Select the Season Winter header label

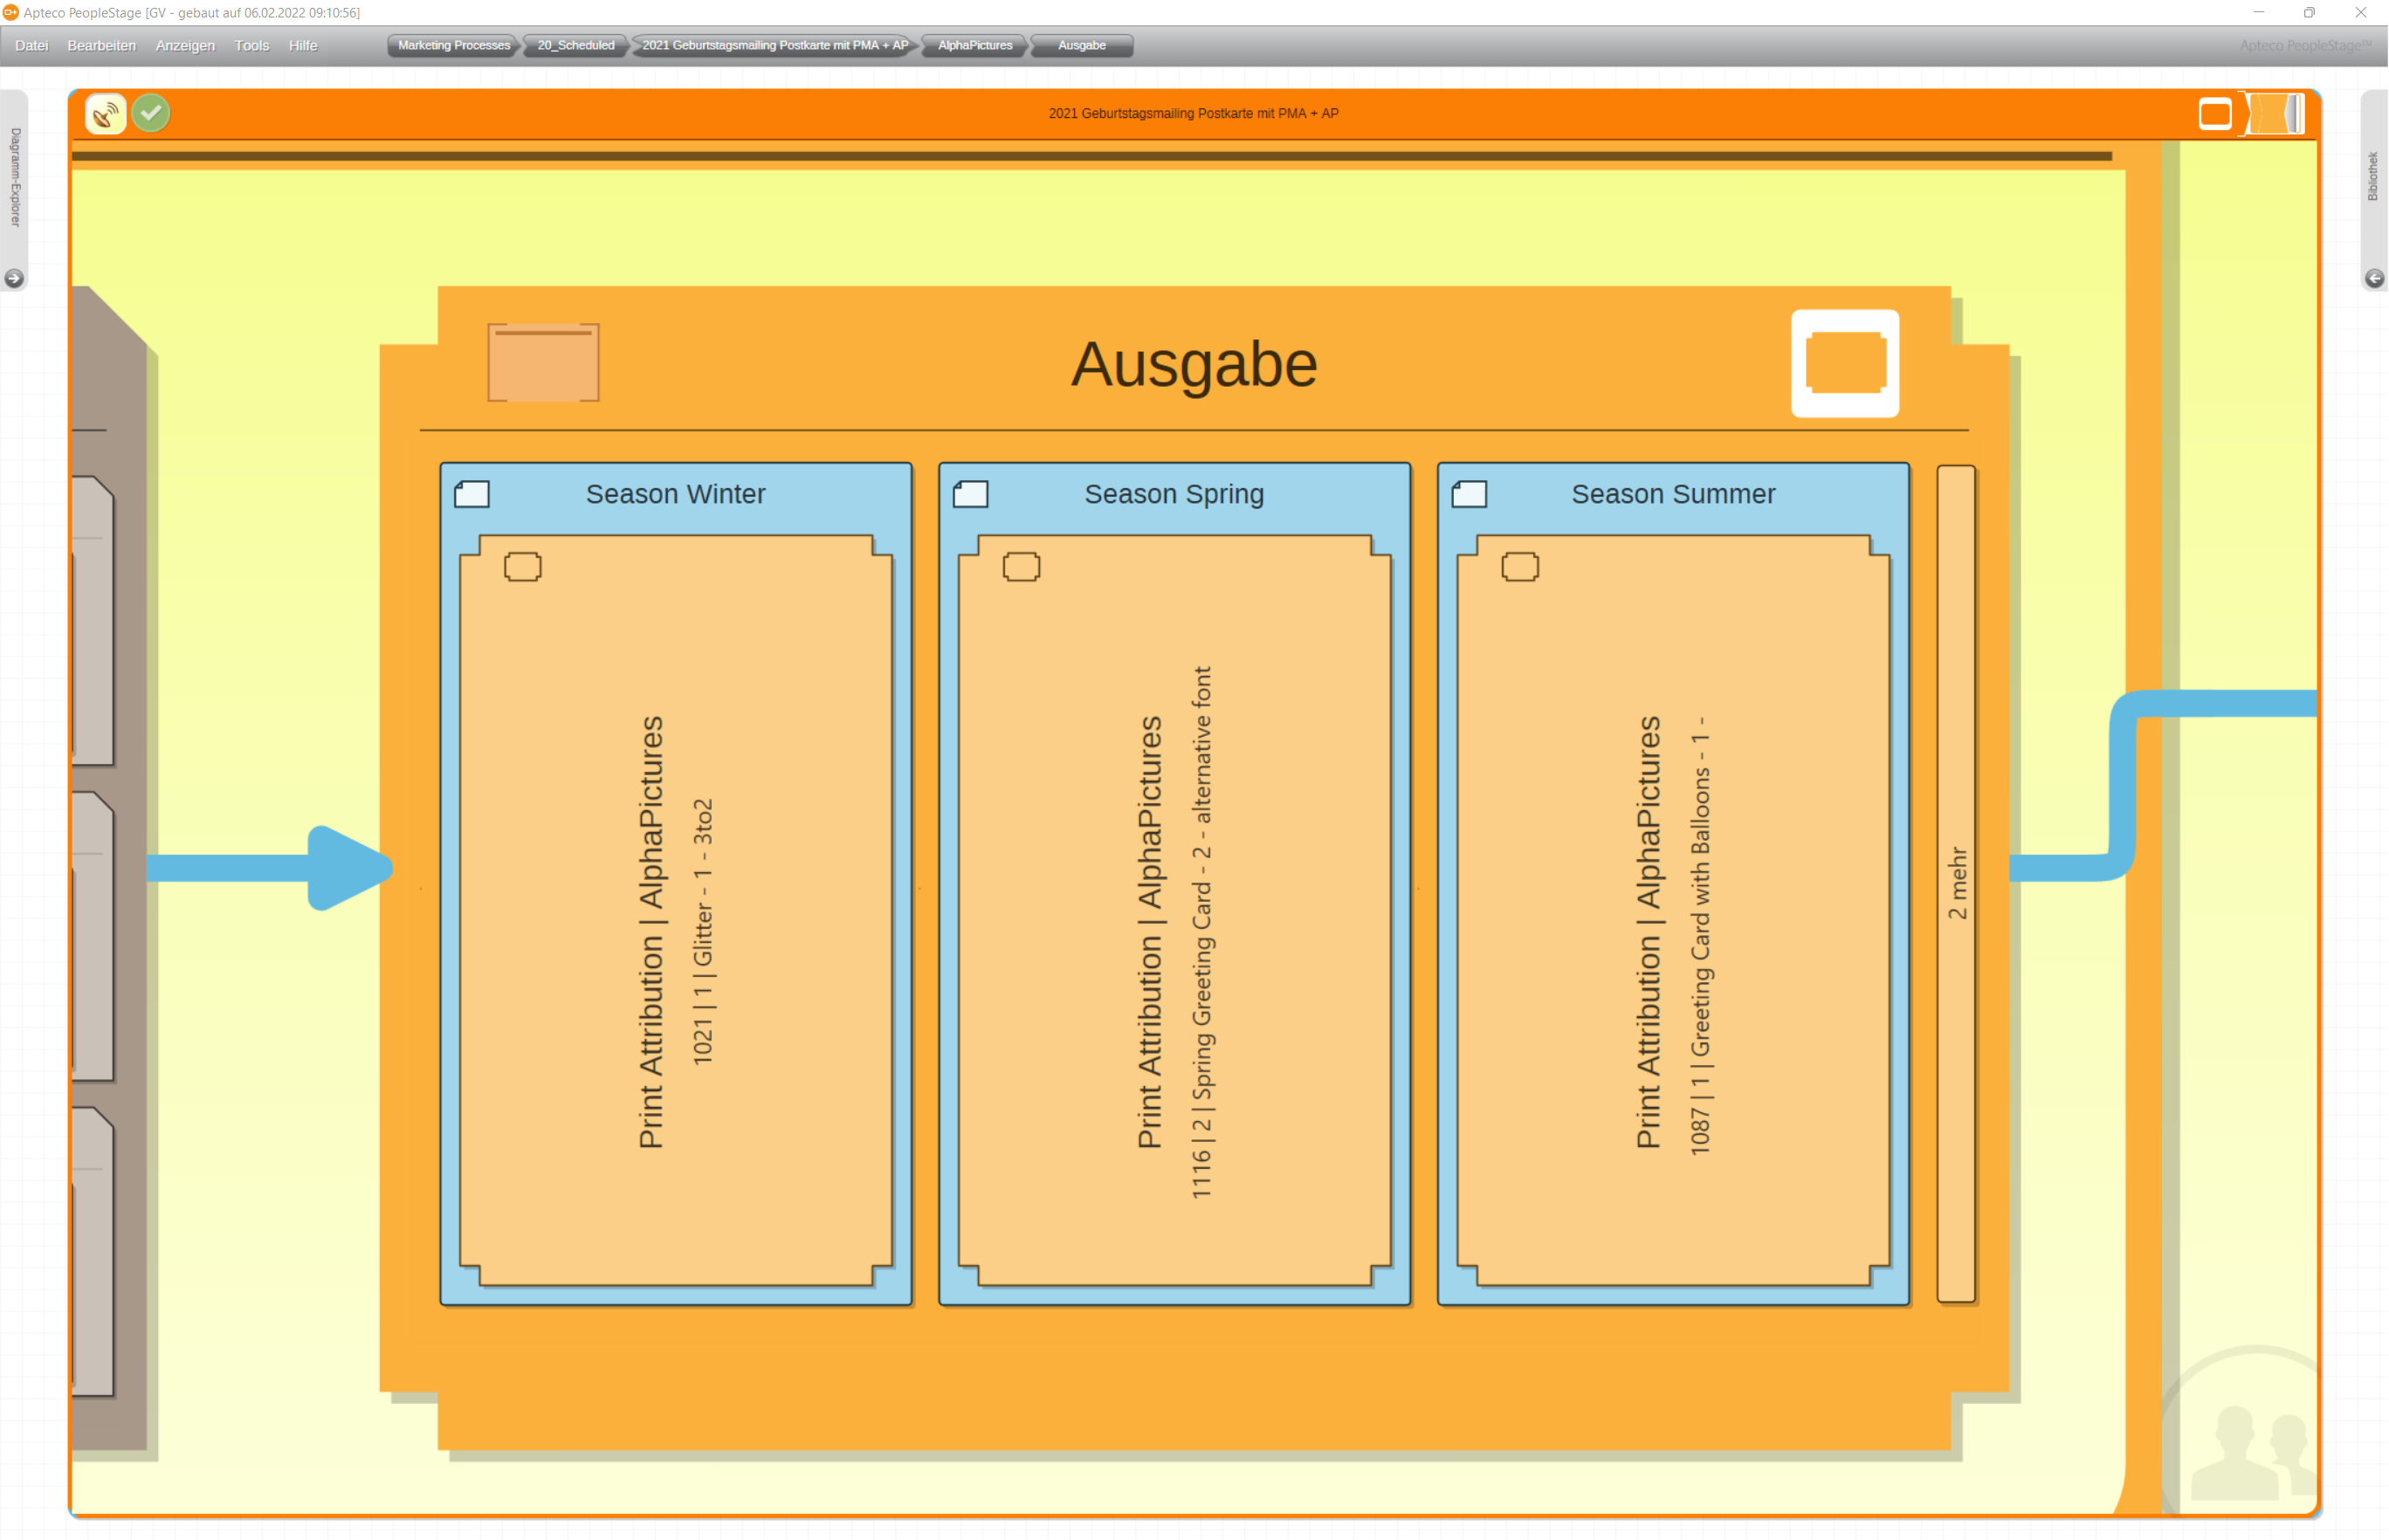coord(675,494)
